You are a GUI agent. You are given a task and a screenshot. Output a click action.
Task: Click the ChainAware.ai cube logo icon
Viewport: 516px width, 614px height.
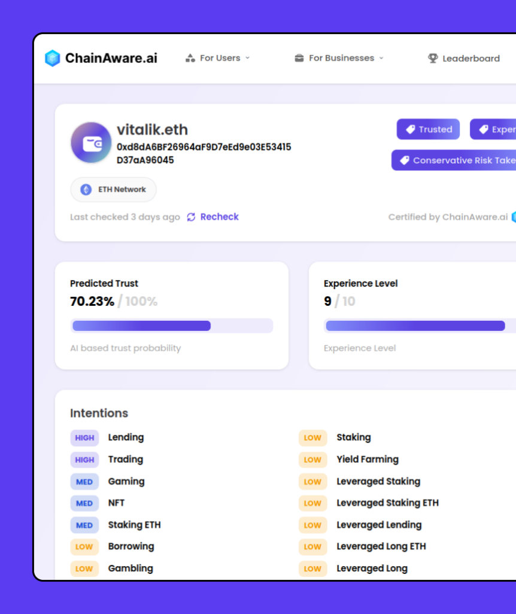pos(53,58)
